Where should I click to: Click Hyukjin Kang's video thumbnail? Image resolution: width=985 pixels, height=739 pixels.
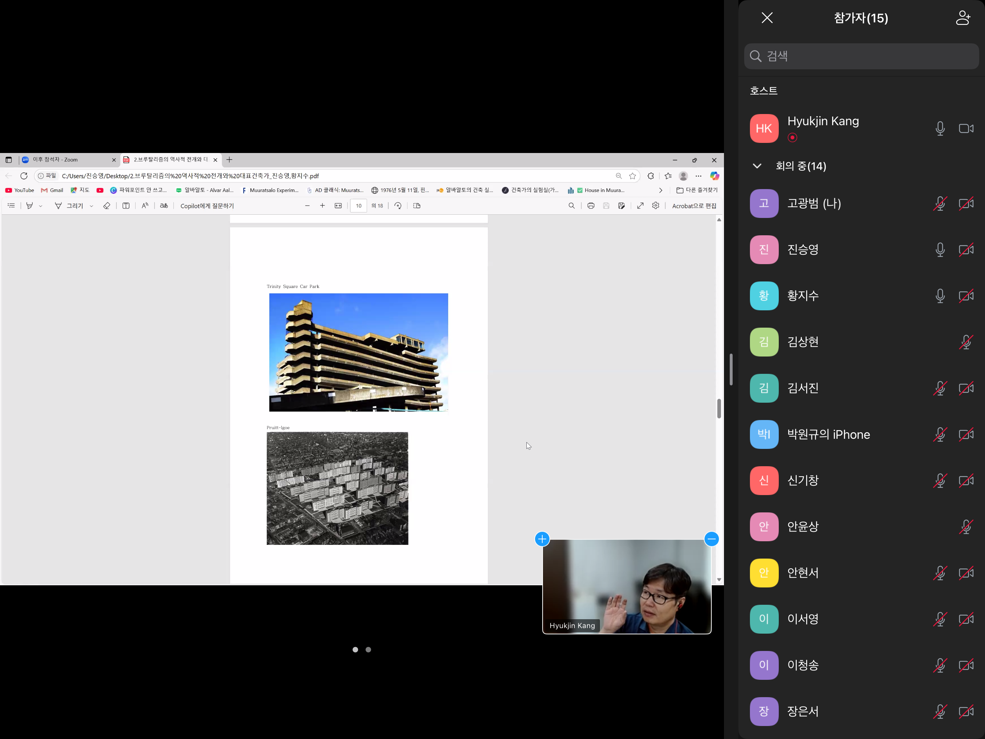(x=627, y=587)
